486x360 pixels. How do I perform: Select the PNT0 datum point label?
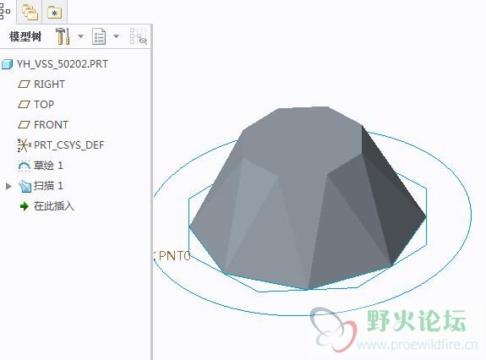(174, 256)
